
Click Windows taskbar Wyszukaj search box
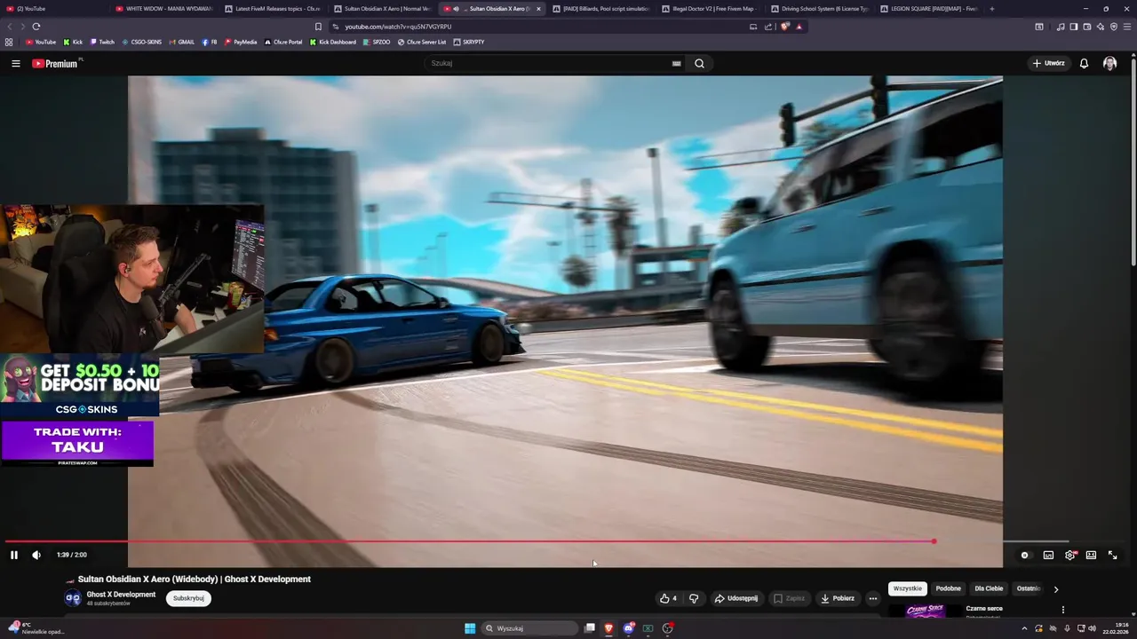tap(530, 628)
